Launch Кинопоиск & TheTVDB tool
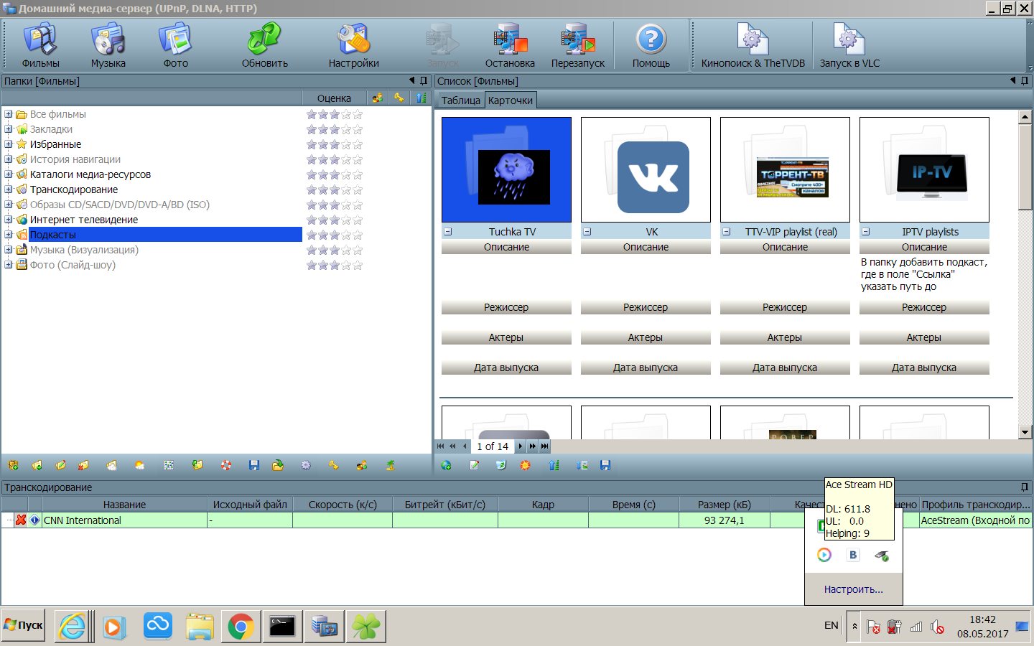Viewport: 1034px width, 646px height. 753,45
